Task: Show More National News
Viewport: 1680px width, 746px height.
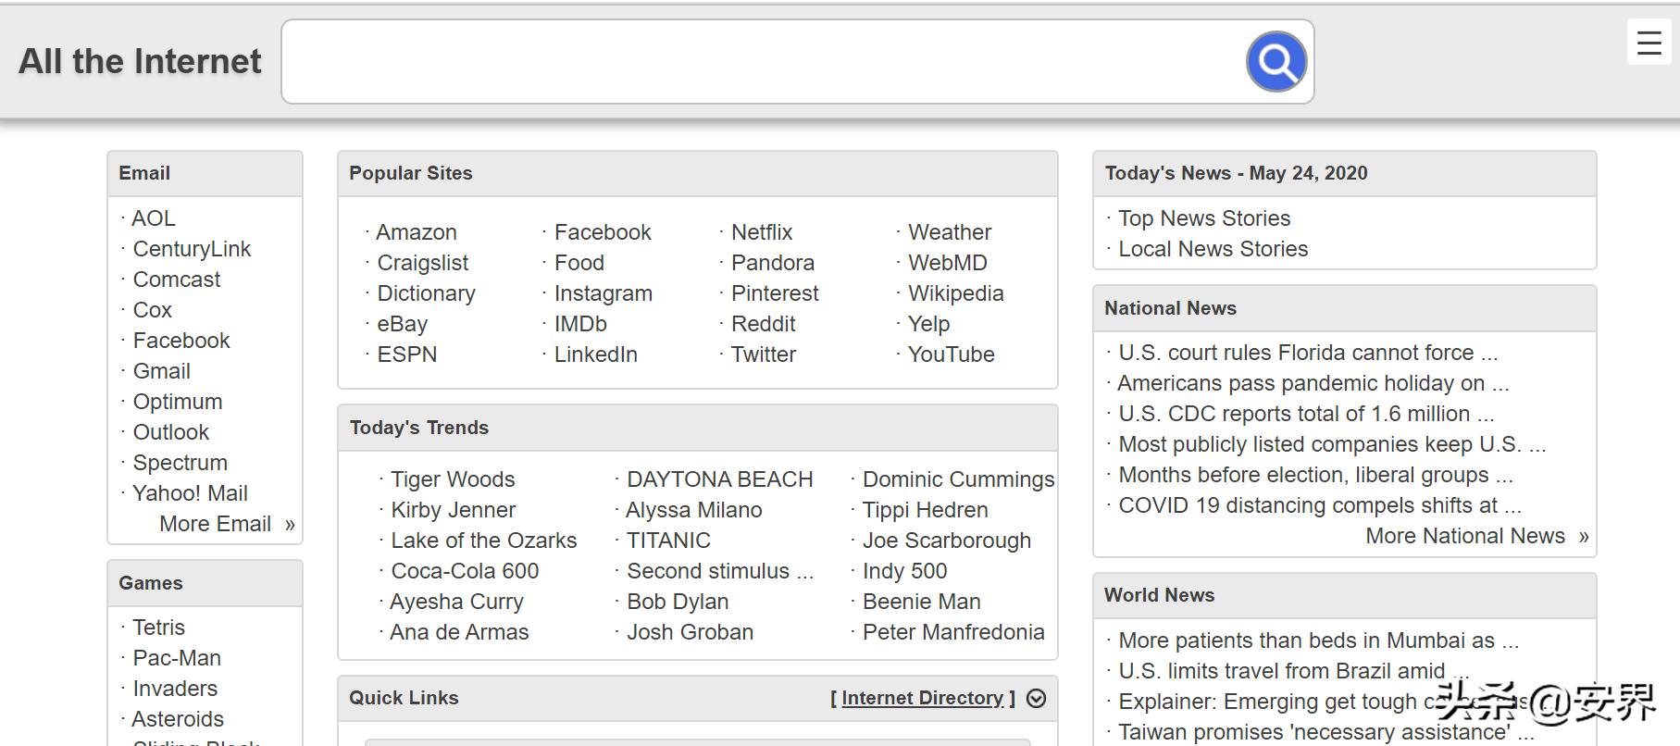Action: pyautogui.click(x=1475, y=536)
